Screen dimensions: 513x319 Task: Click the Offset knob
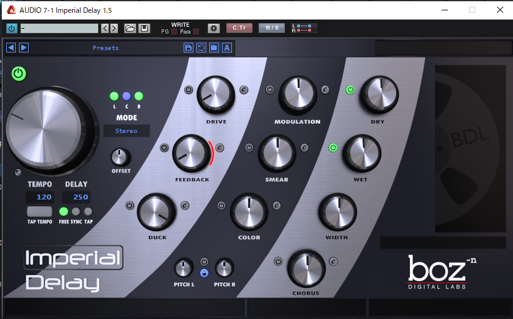point(120,157)
